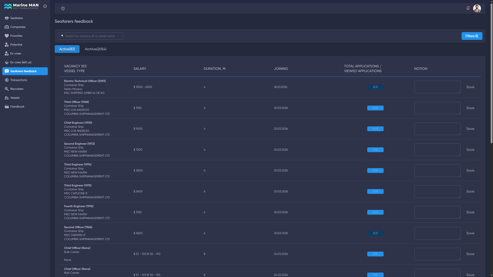
Task: Open 4/0 applications badge for Third Officer (1968)
Action: [375, 108]
